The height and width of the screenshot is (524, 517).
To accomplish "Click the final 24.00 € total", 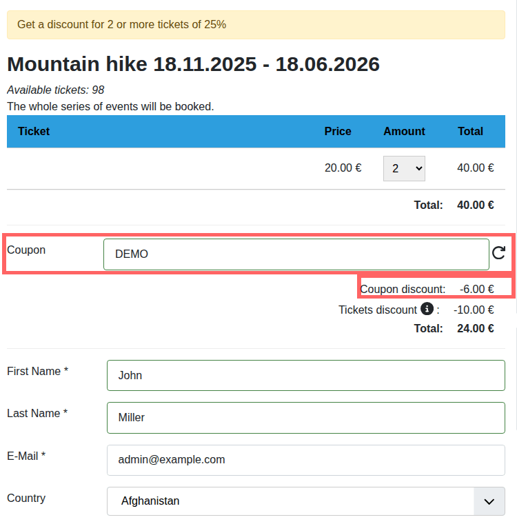I will (x=475, y=328).
